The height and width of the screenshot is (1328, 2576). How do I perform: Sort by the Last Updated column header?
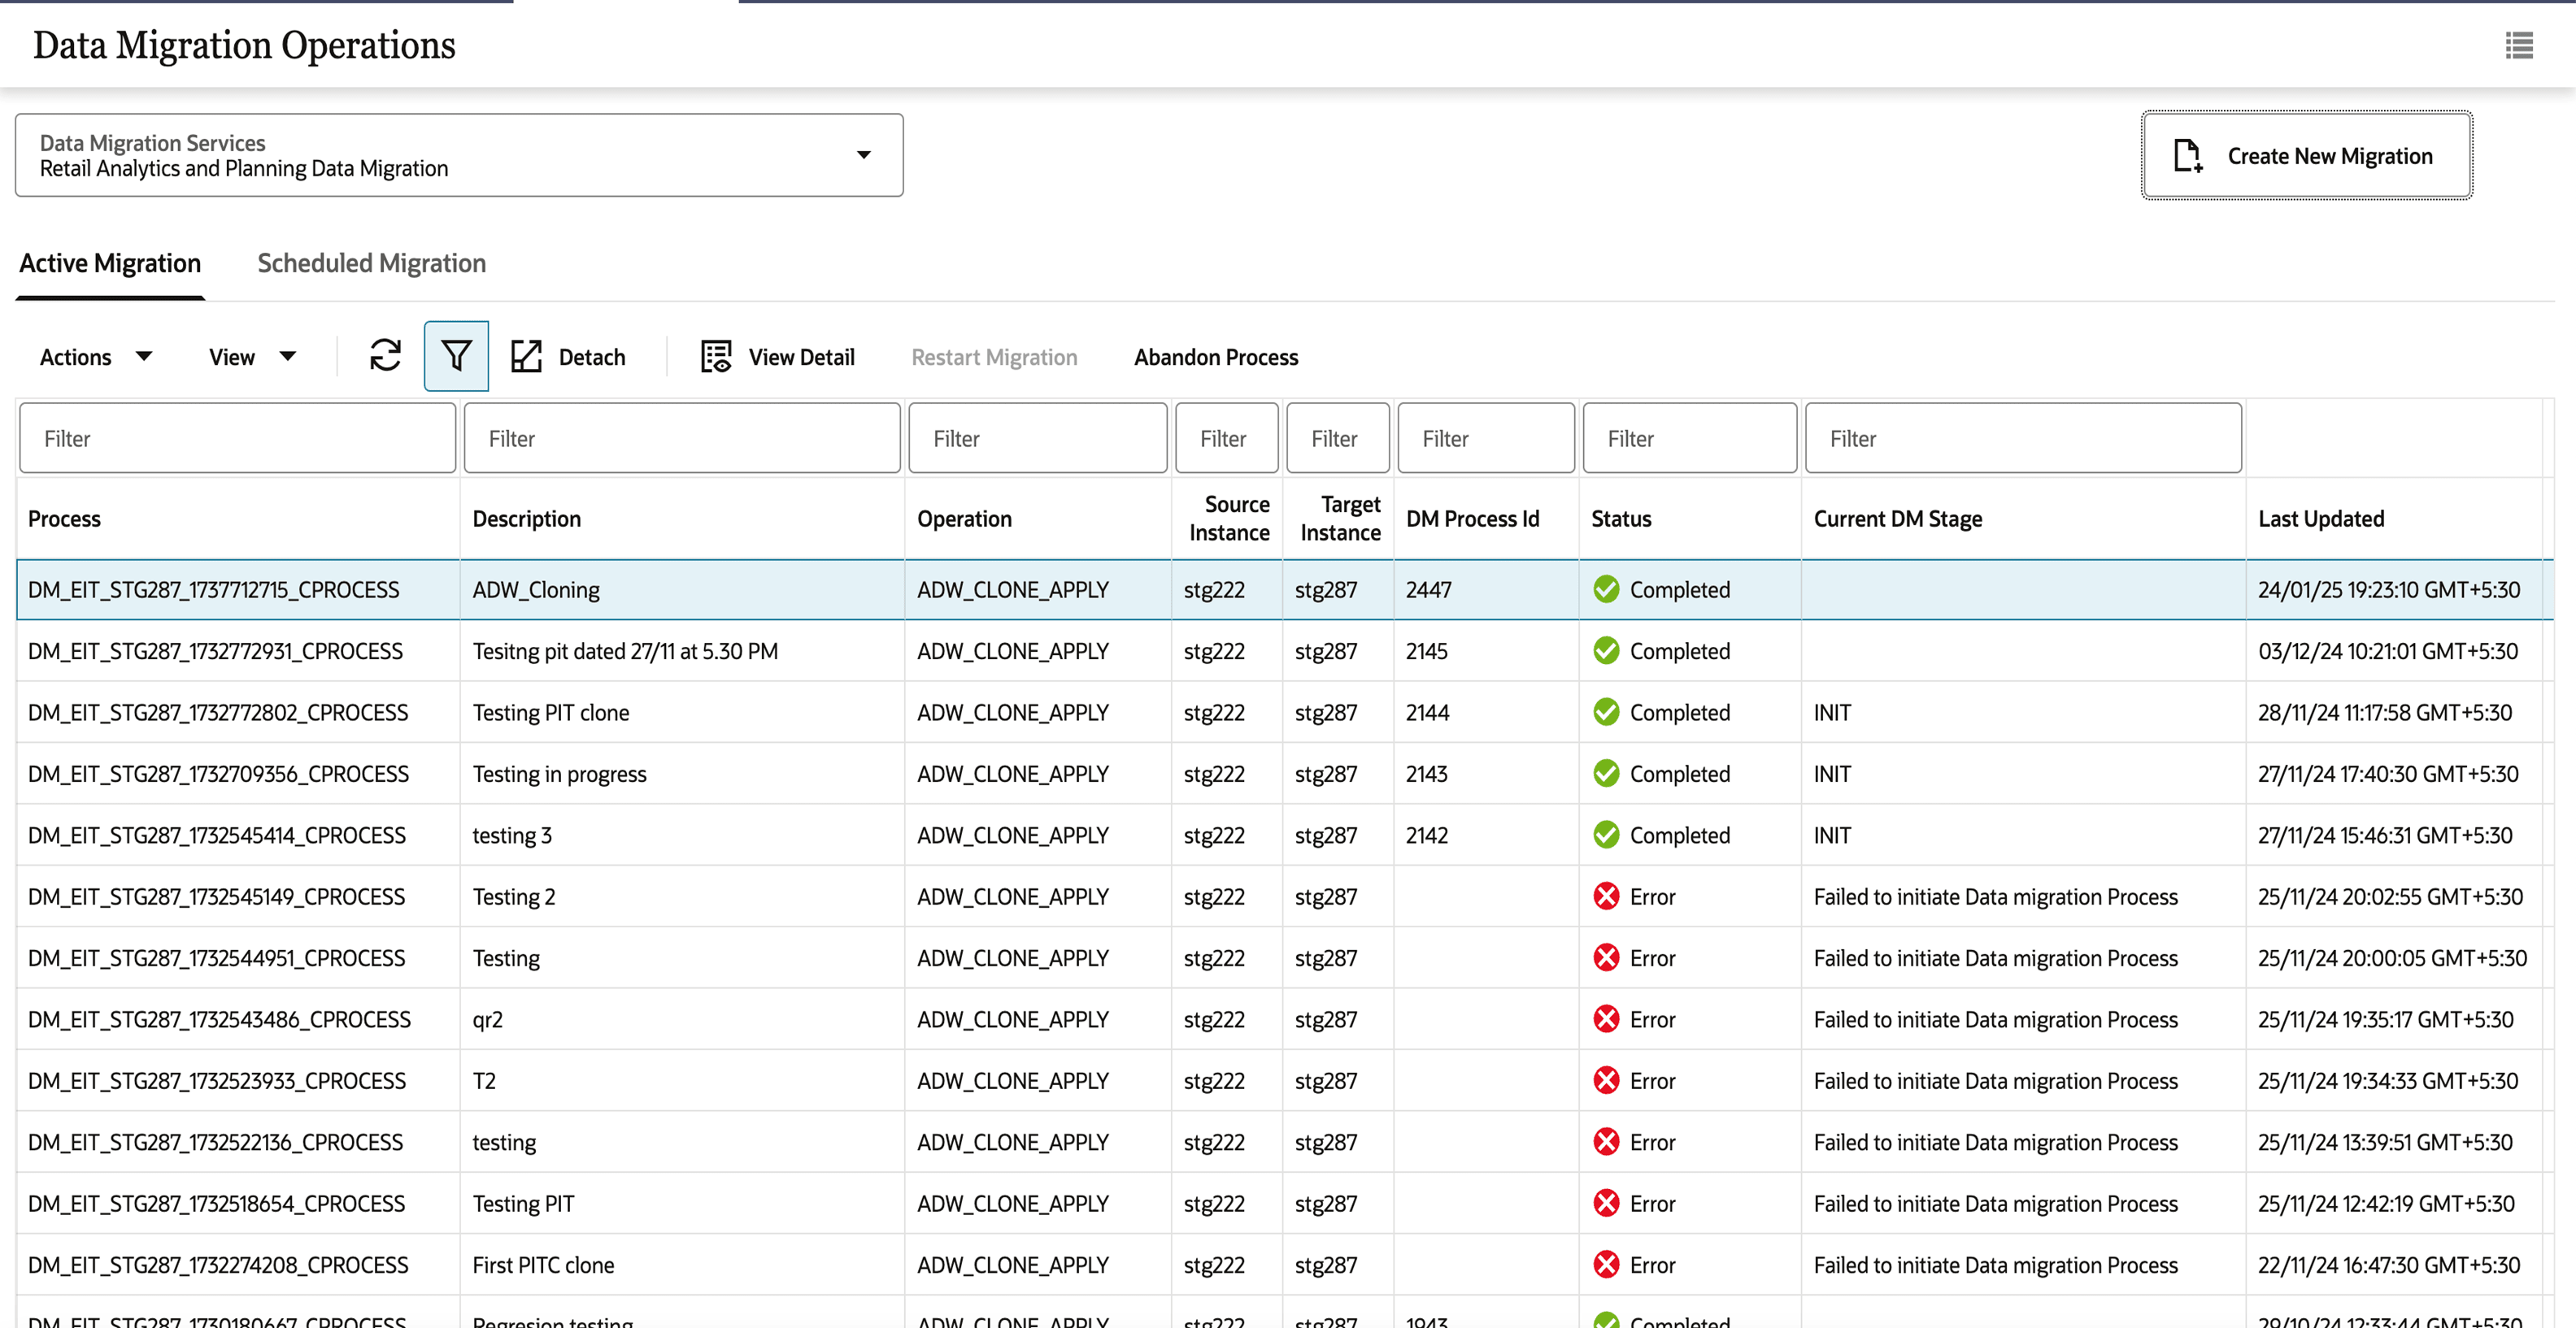point(2321,519)
